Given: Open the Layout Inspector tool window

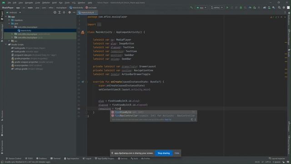Looking at the screenshot, I should [x=277, y=159].
